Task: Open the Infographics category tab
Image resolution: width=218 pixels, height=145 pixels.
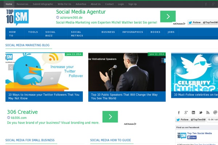Action: coord(133,32)
